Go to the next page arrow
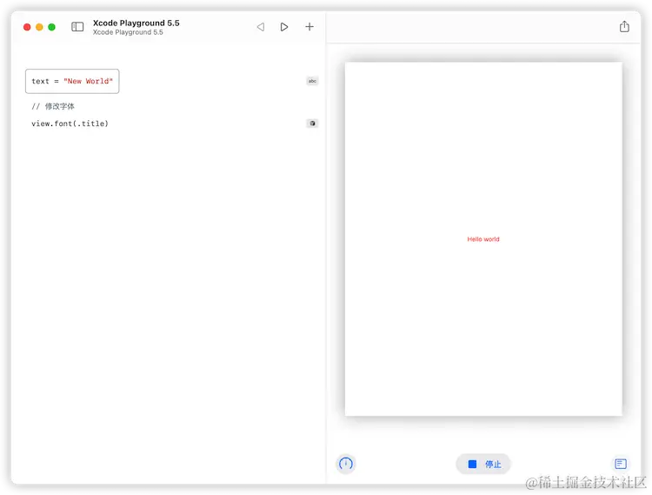The height and width of the screenshot is (495, 652). [x=284, y=27]
